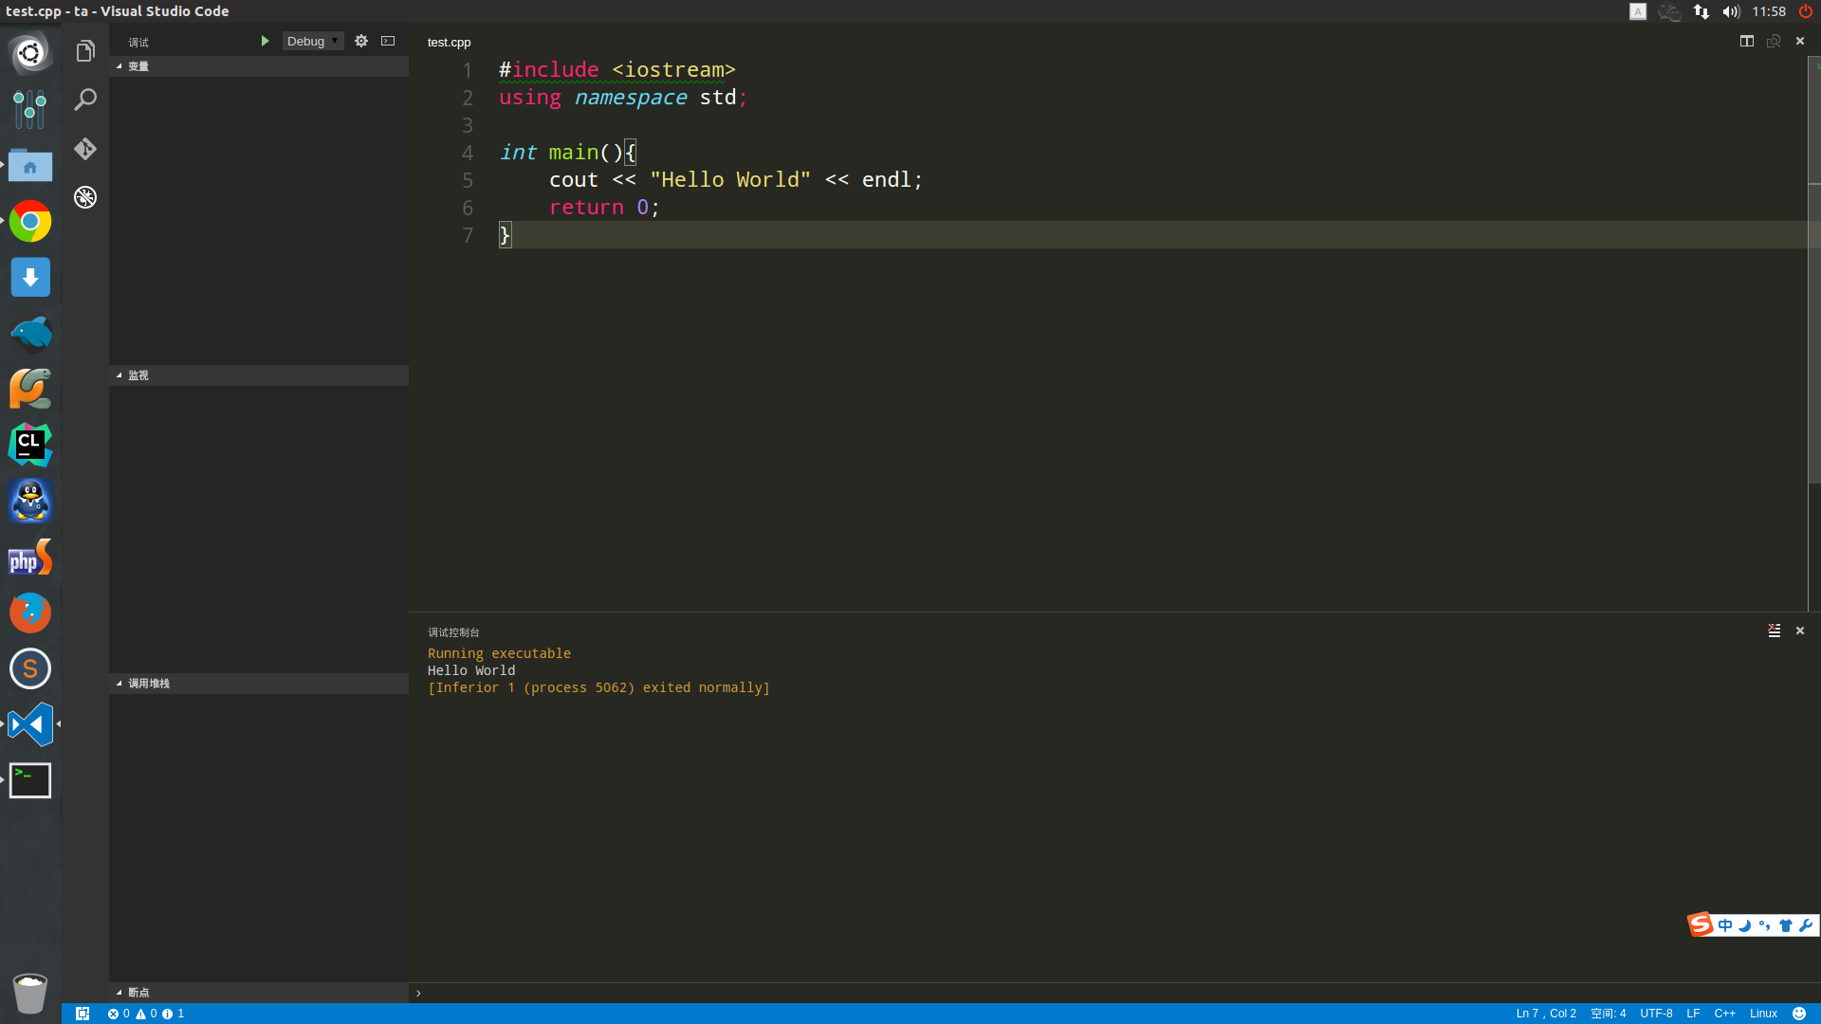
Task: Clear the debug console output
Action: 1774,631
